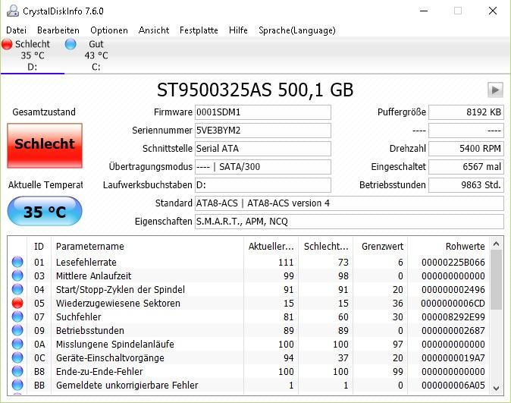Open the Bearbeiten menu
Image resolution: width=511 pixels, height=403 pixels.
pos(58,30)
